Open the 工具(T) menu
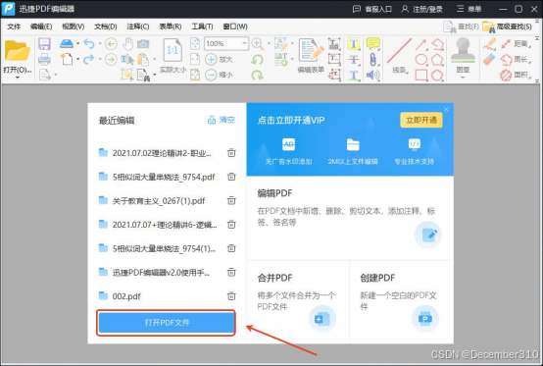This screenshot has height=366, width=543. [202, 26]
